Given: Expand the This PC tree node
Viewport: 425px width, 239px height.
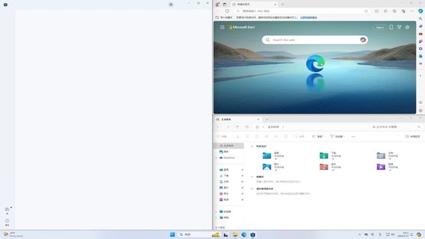Looking at the screenshot, I should [x=216, y=212].
